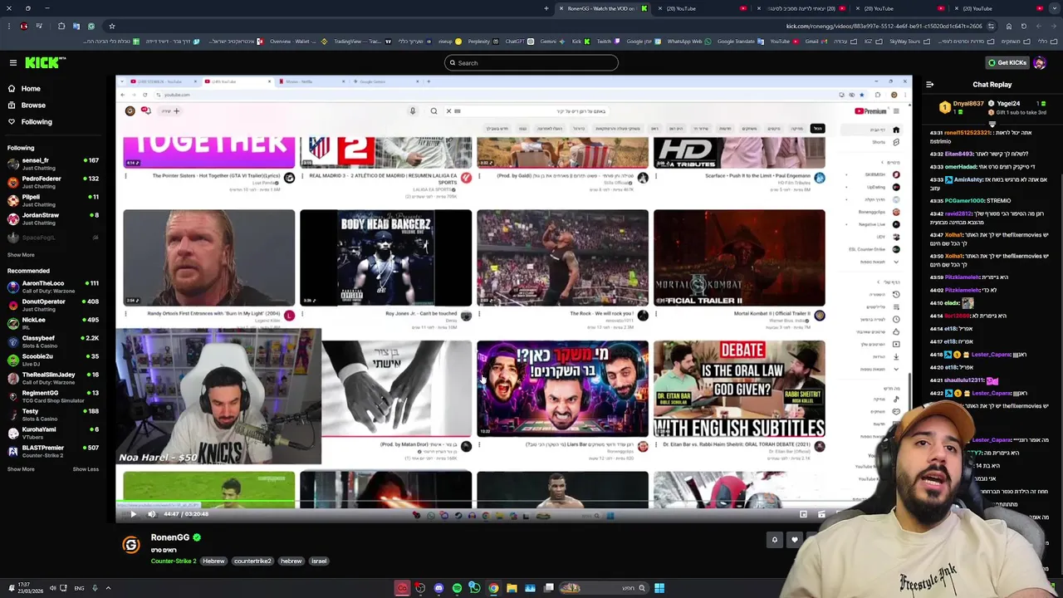Open Randy Orton First Entrances video thumbnail
Viewport: 1063px width, 598px height.
click(208, 257)
